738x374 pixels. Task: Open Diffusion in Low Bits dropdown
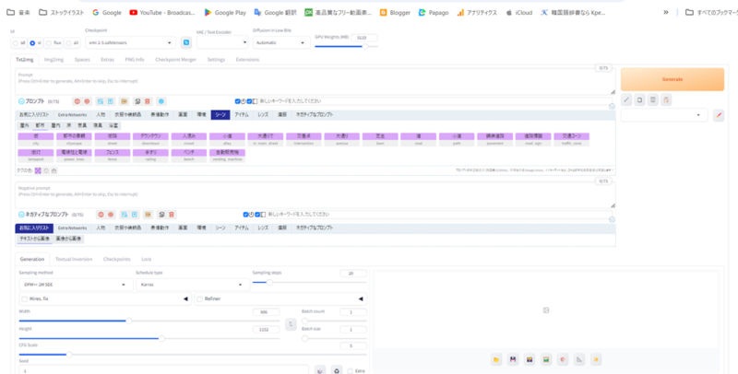281,42
